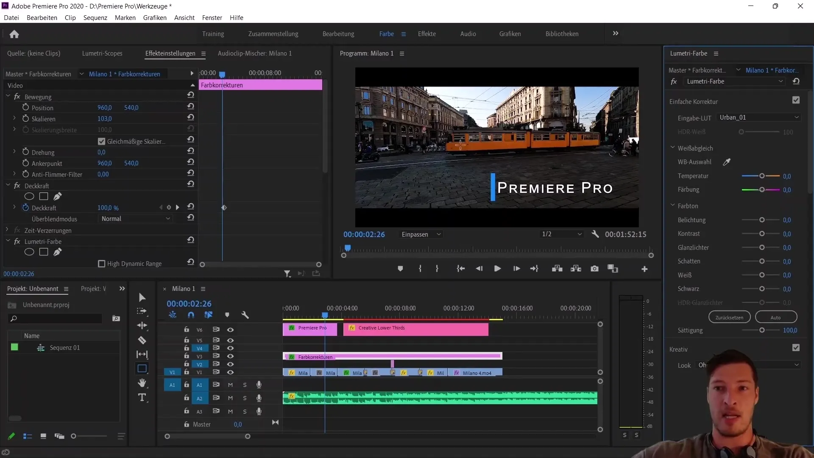Hide track V1 output eye
This screenshot has width=814, height=458.
230,372
